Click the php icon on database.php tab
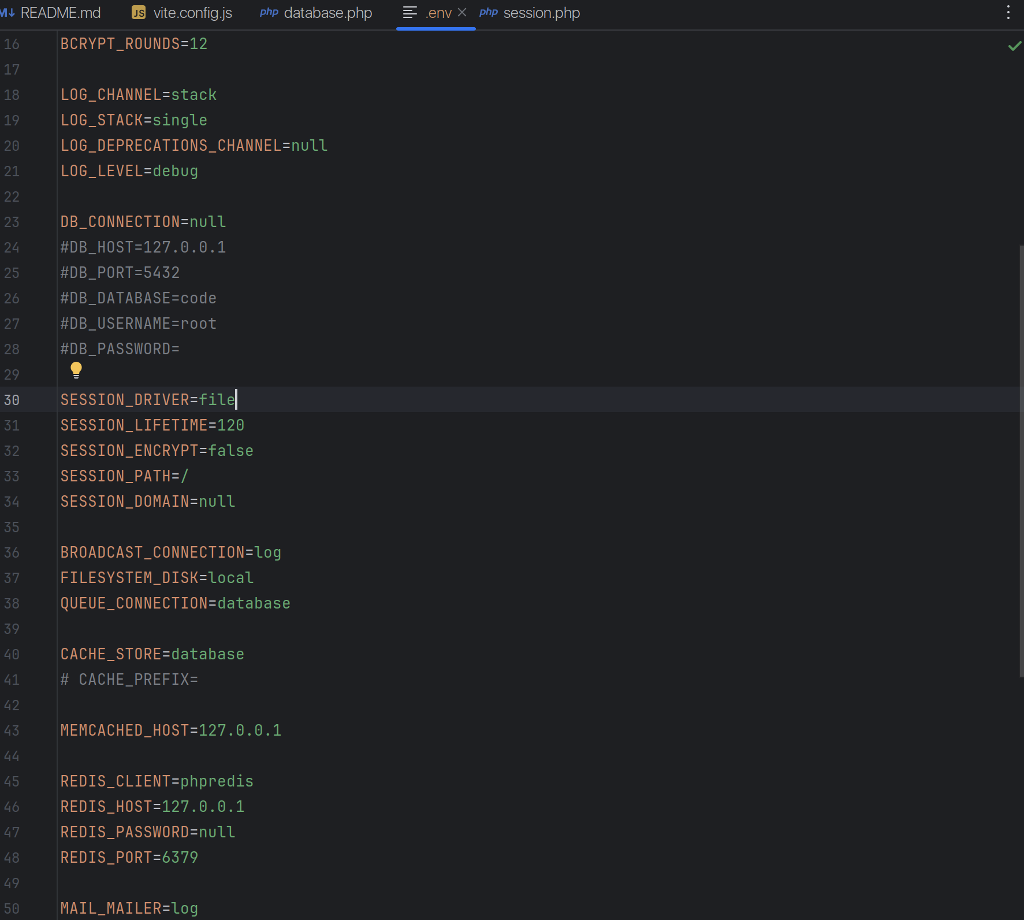This screenshot has height=920, width=1024. tap(269, 12)
